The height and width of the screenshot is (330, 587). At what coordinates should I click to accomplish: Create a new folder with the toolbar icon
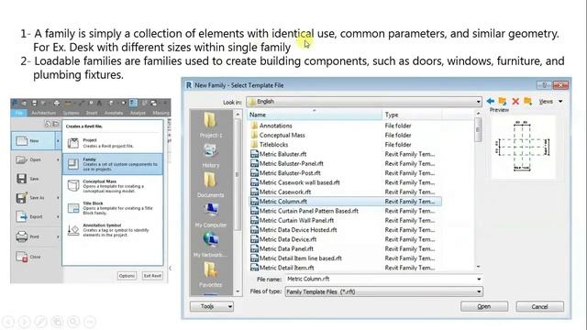528,101
